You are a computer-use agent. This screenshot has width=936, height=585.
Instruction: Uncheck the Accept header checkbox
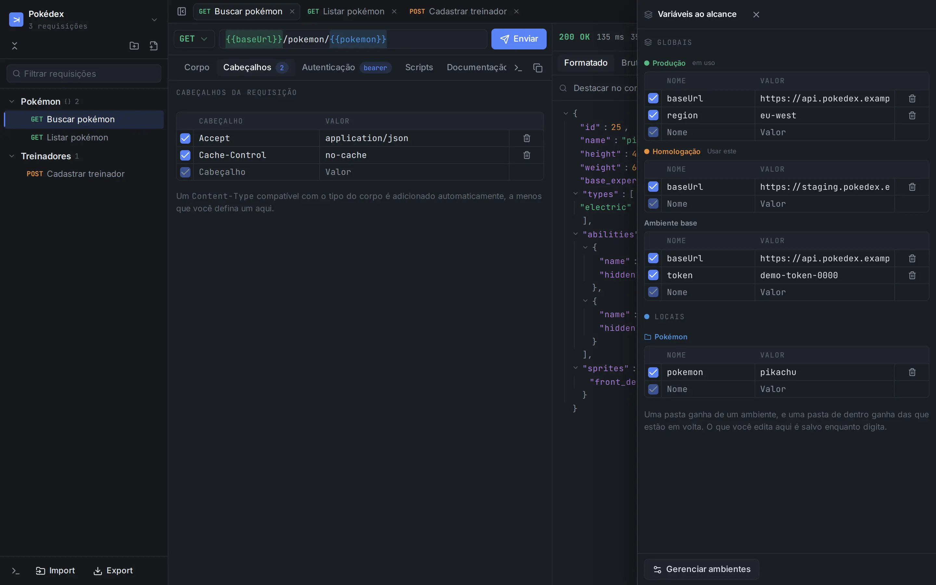tap(185, 138)
